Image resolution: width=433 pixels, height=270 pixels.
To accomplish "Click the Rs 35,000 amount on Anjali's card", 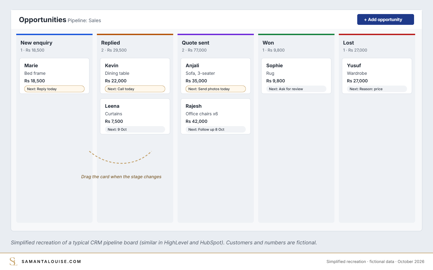I will tap(196, 81).
